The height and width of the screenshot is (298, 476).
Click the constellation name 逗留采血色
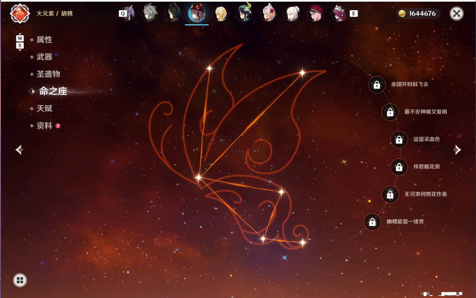click(x=427, y=139)
